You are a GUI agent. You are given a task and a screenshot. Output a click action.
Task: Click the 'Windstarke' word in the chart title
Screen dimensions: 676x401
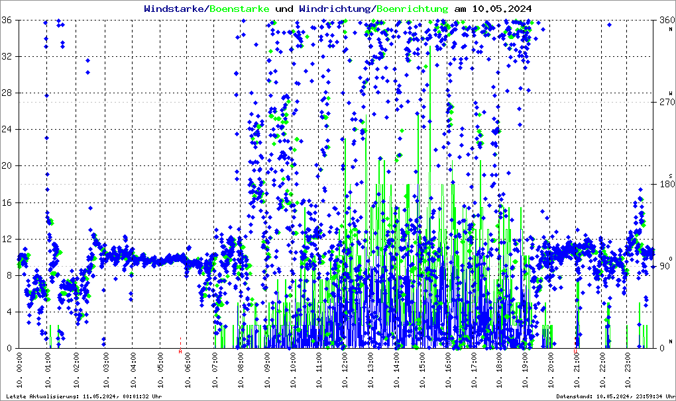pyautogui.click(x=174, y=9)
